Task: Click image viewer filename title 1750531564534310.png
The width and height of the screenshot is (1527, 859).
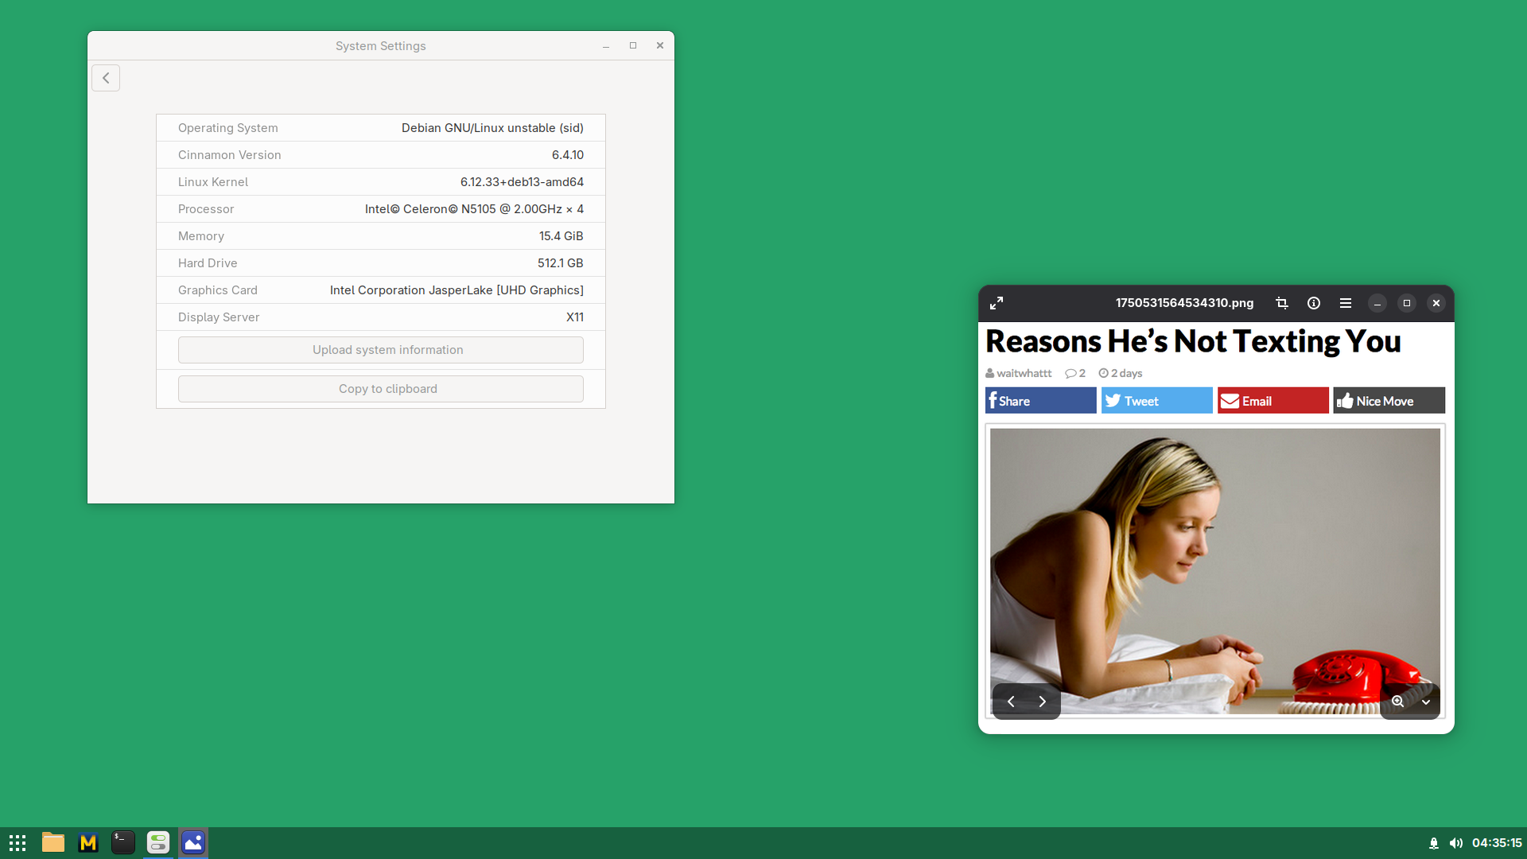Action: [x=1184, y=303]
